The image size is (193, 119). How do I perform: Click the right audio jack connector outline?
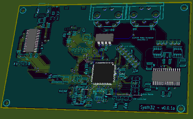click(x=145, y=14)
